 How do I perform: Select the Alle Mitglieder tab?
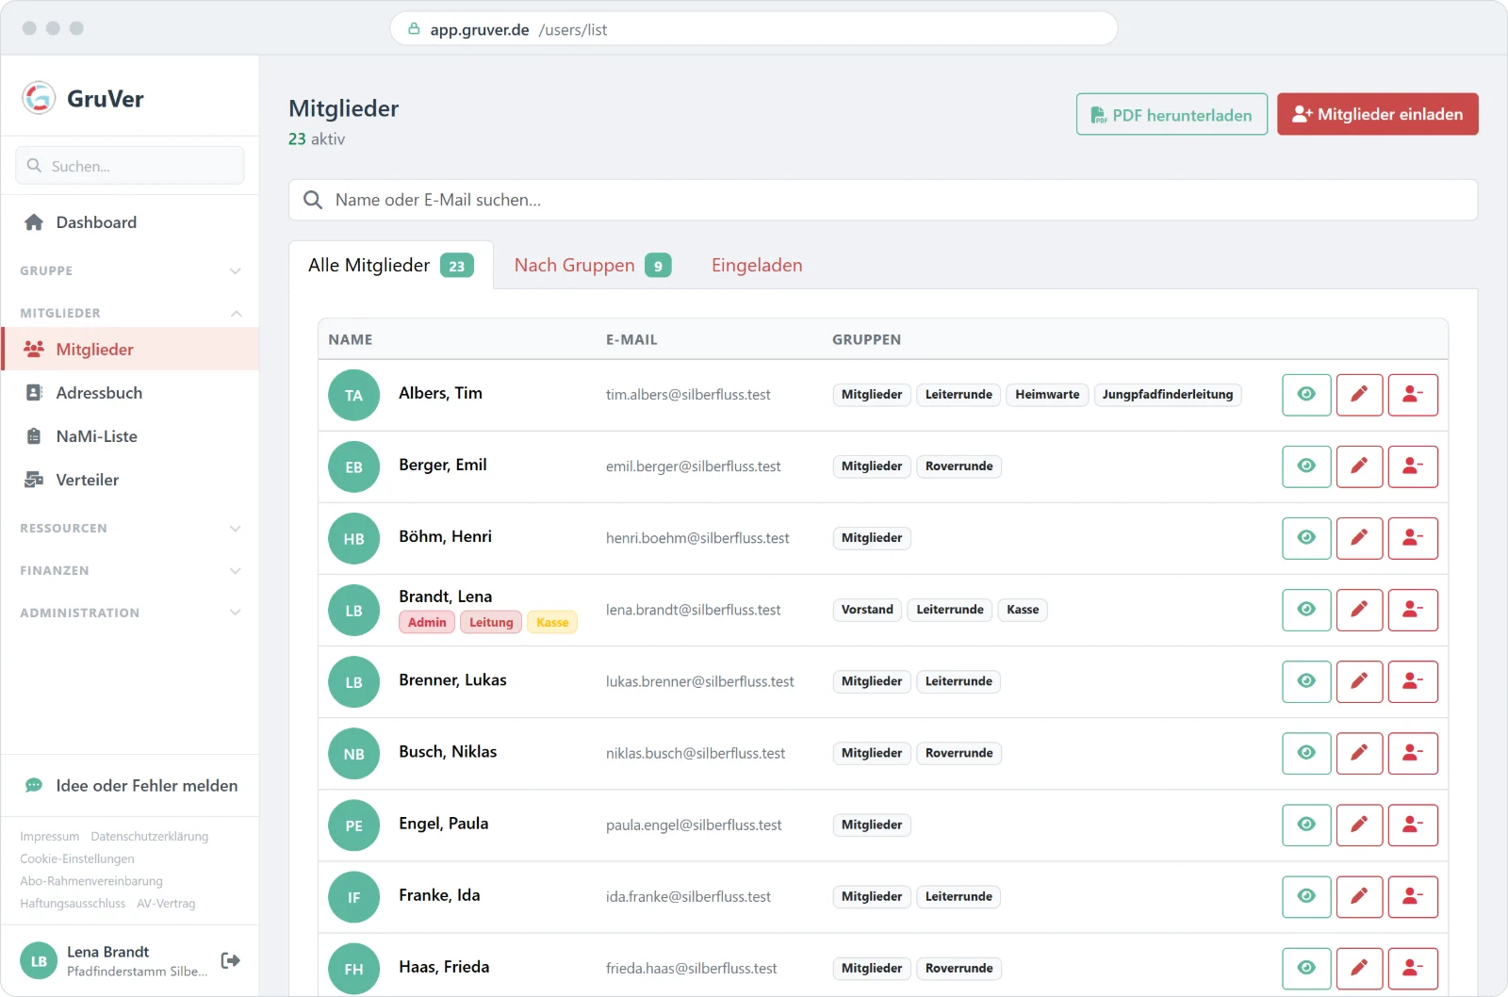coord(390,265)
